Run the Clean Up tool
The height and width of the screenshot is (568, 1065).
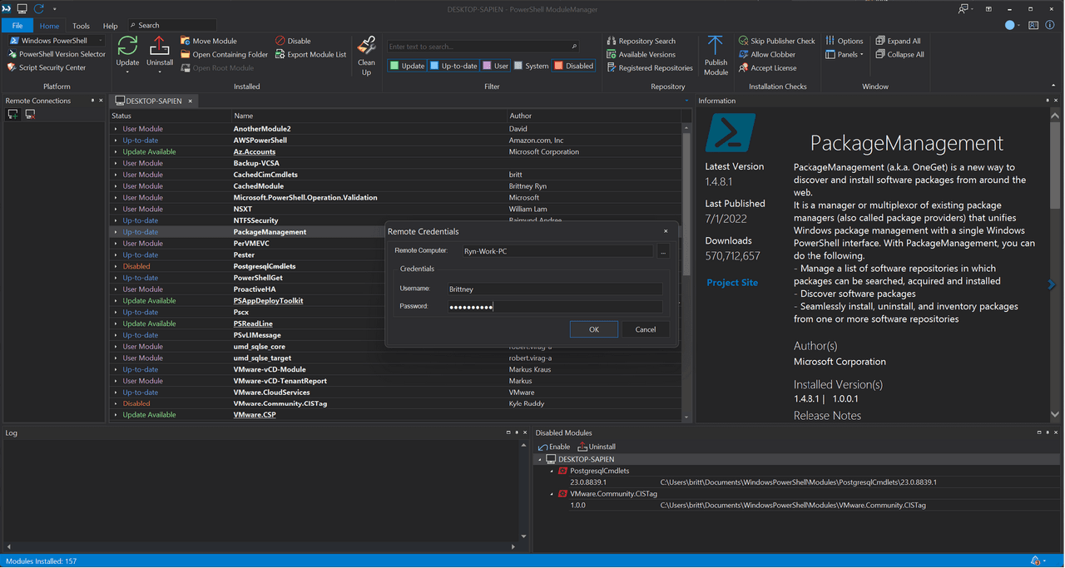[366, 56]
